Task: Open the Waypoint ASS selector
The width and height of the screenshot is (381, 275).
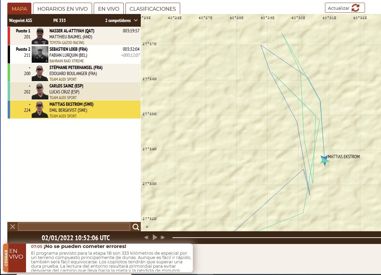Action: pyautogui.click(x=20, y=21)
